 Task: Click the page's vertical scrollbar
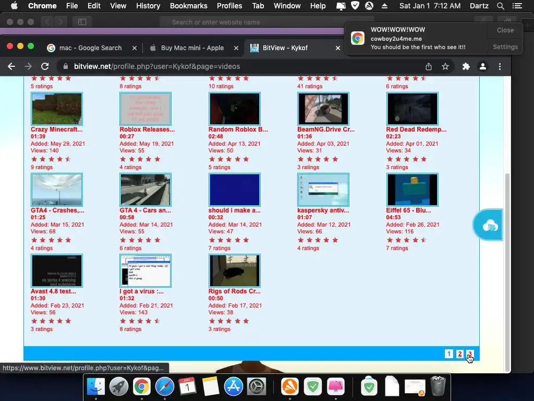[507, 273]
